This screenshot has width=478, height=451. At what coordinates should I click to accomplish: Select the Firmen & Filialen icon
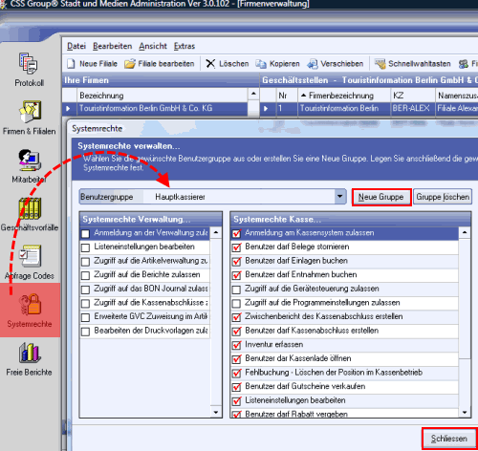tap(30, 112)
